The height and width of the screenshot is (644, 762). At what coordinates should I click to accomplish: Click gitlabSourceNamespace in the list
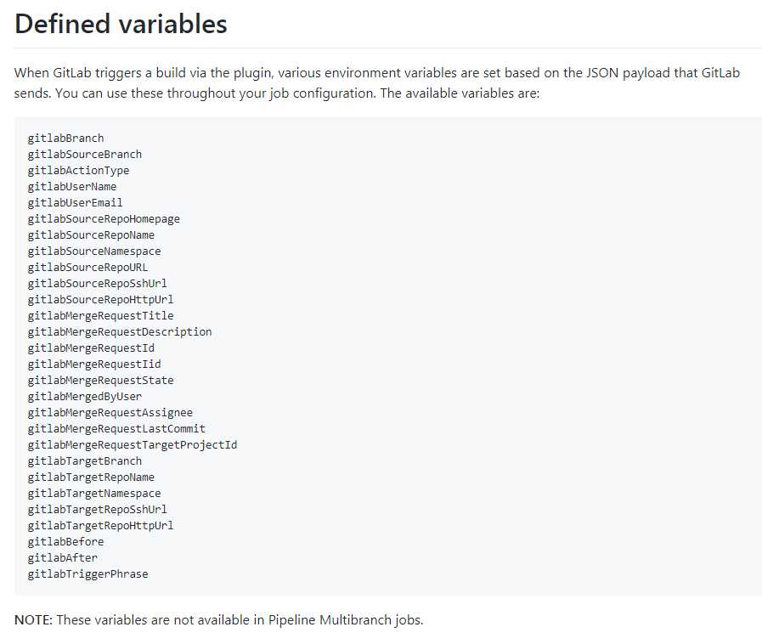94,251
